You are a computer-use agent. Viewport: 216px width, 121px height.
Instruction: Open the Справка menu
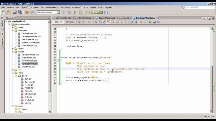[x=109, y=7]
